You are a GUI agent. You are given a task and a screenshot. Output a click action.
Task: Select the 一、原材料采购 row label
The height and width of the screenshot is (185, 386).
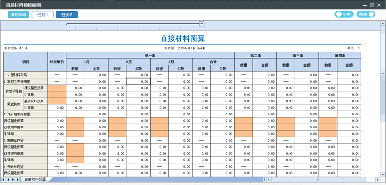[x=26, y=75]
